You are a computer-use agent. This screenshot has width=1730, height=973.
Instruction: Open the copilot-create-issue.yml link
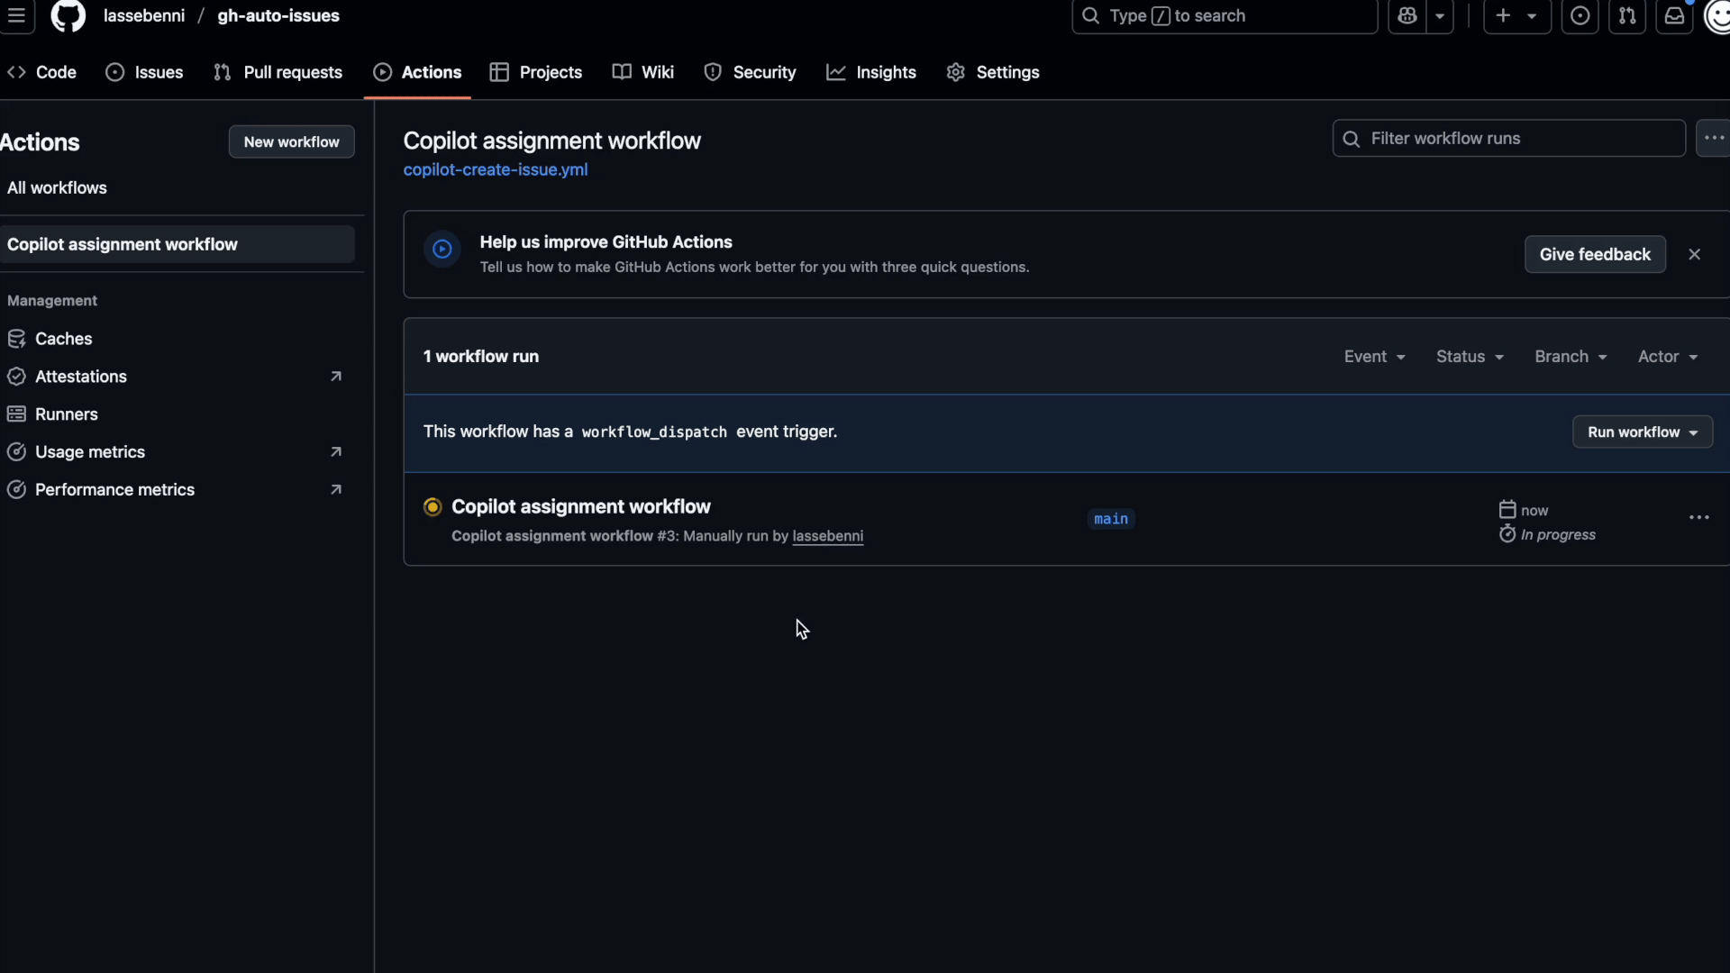coord(495,169)
